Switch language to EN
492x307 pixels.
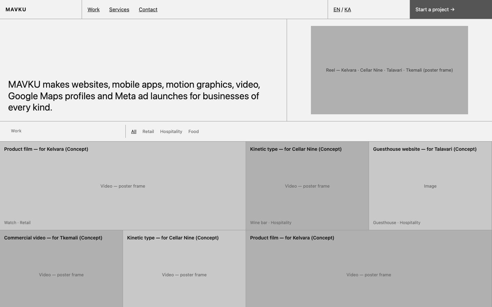click(337, 10)
